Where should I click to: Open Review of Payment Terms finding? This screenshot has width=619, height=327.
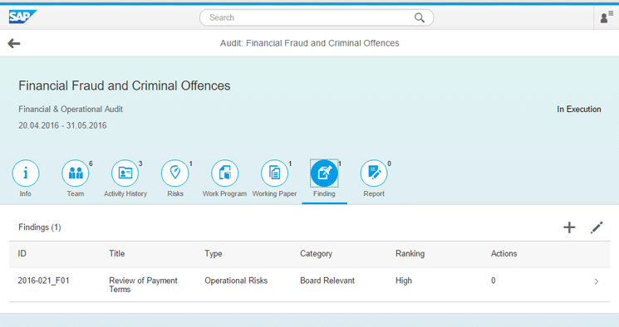[x=143, y=285]
